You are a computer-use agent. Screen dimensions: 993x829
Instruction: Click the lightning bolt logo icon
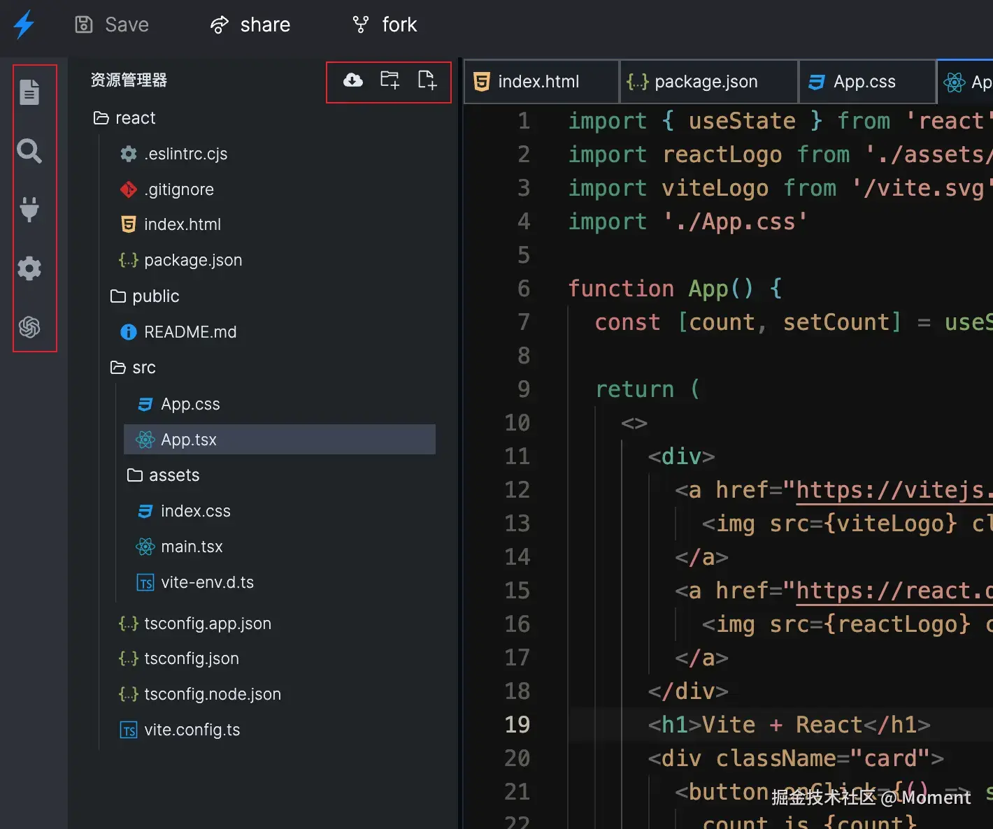coord(24,24)
